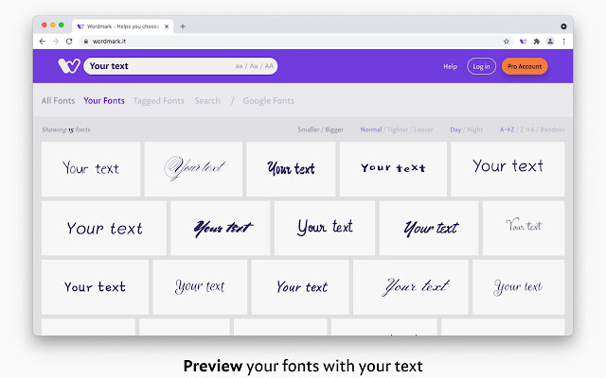Image resolution: width=606 pixels, height=378 pixels.
Task: Click the browser forward arrow
Action: coord(56,42)
